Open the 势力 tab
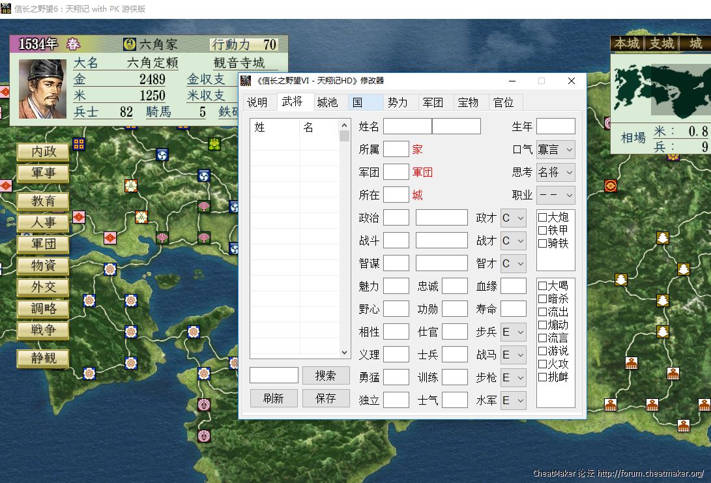 [398, 102]
